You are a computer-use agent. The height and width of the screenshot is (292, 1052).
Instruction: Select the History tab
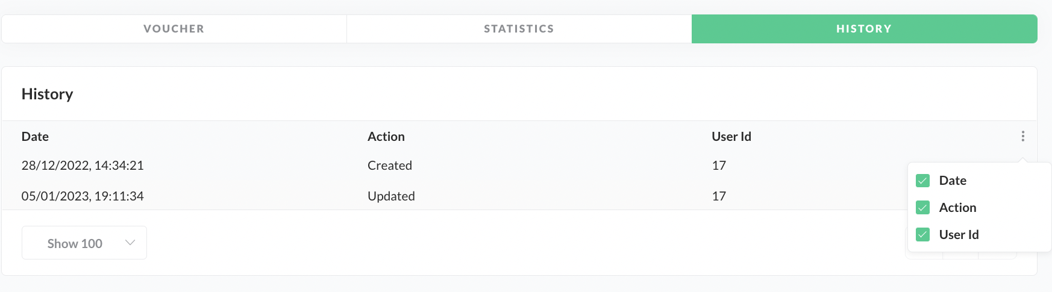(864, 29)
